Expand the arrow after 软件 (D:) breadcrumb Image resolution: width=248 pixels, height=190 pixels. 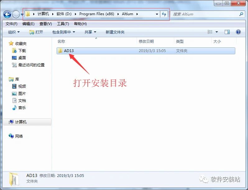(x=76, y=14)
